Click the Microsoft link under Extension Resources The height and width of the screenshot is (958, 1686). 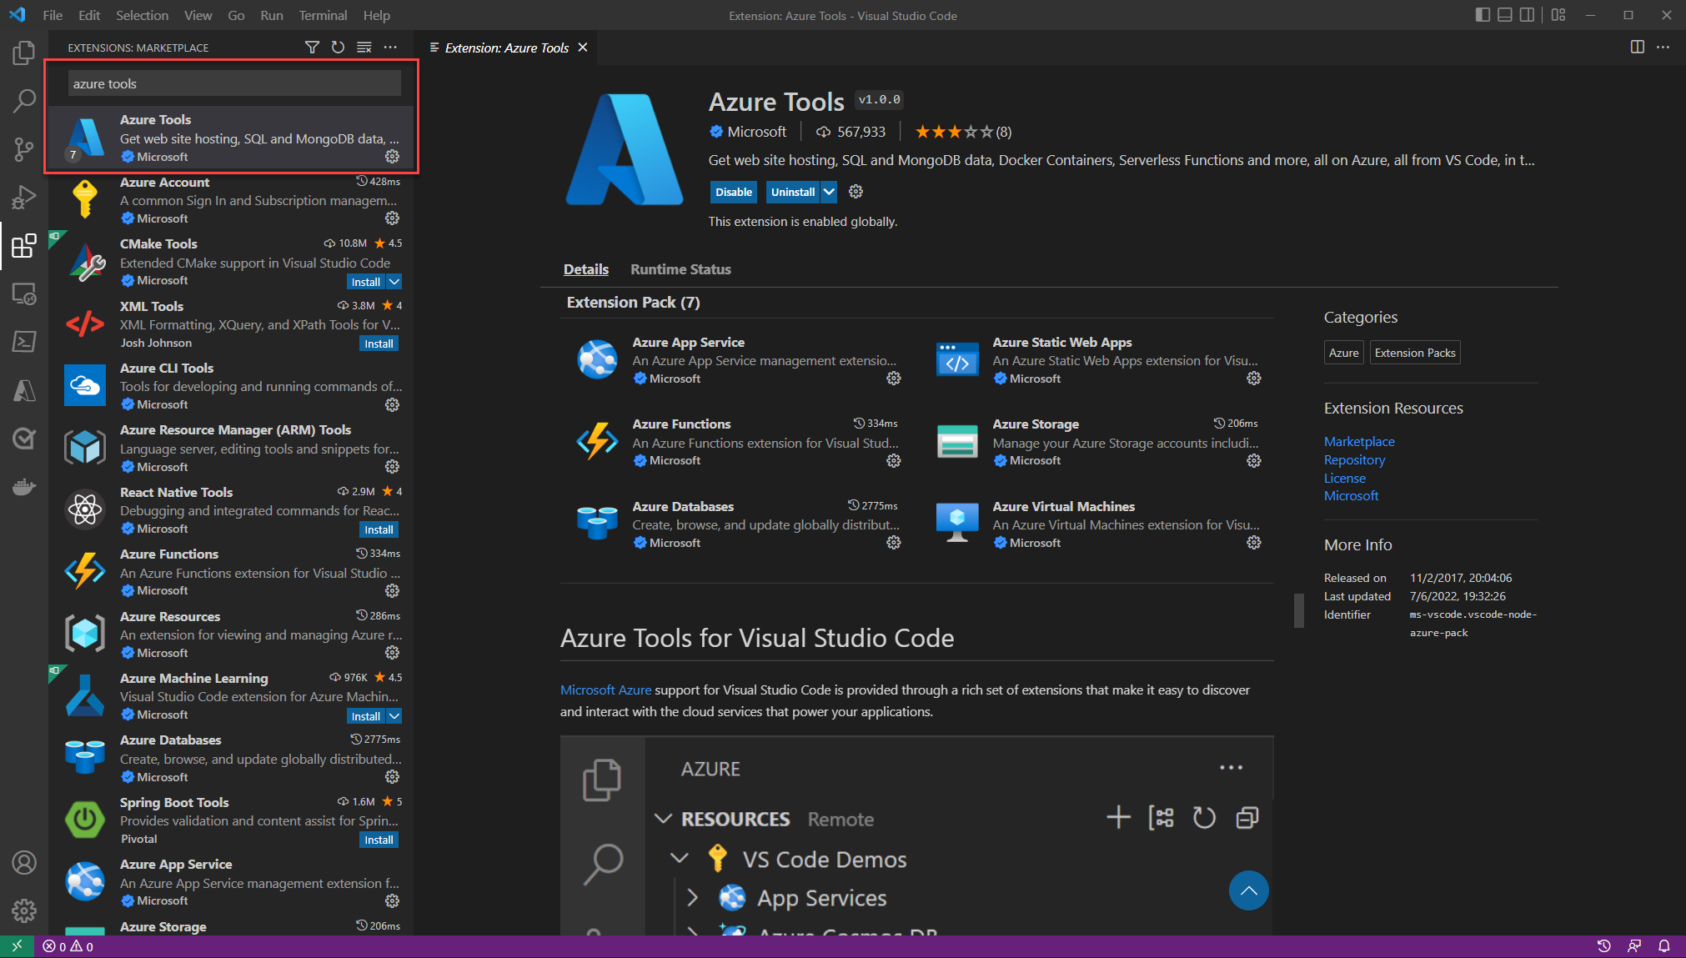(x=1352, y=494)
